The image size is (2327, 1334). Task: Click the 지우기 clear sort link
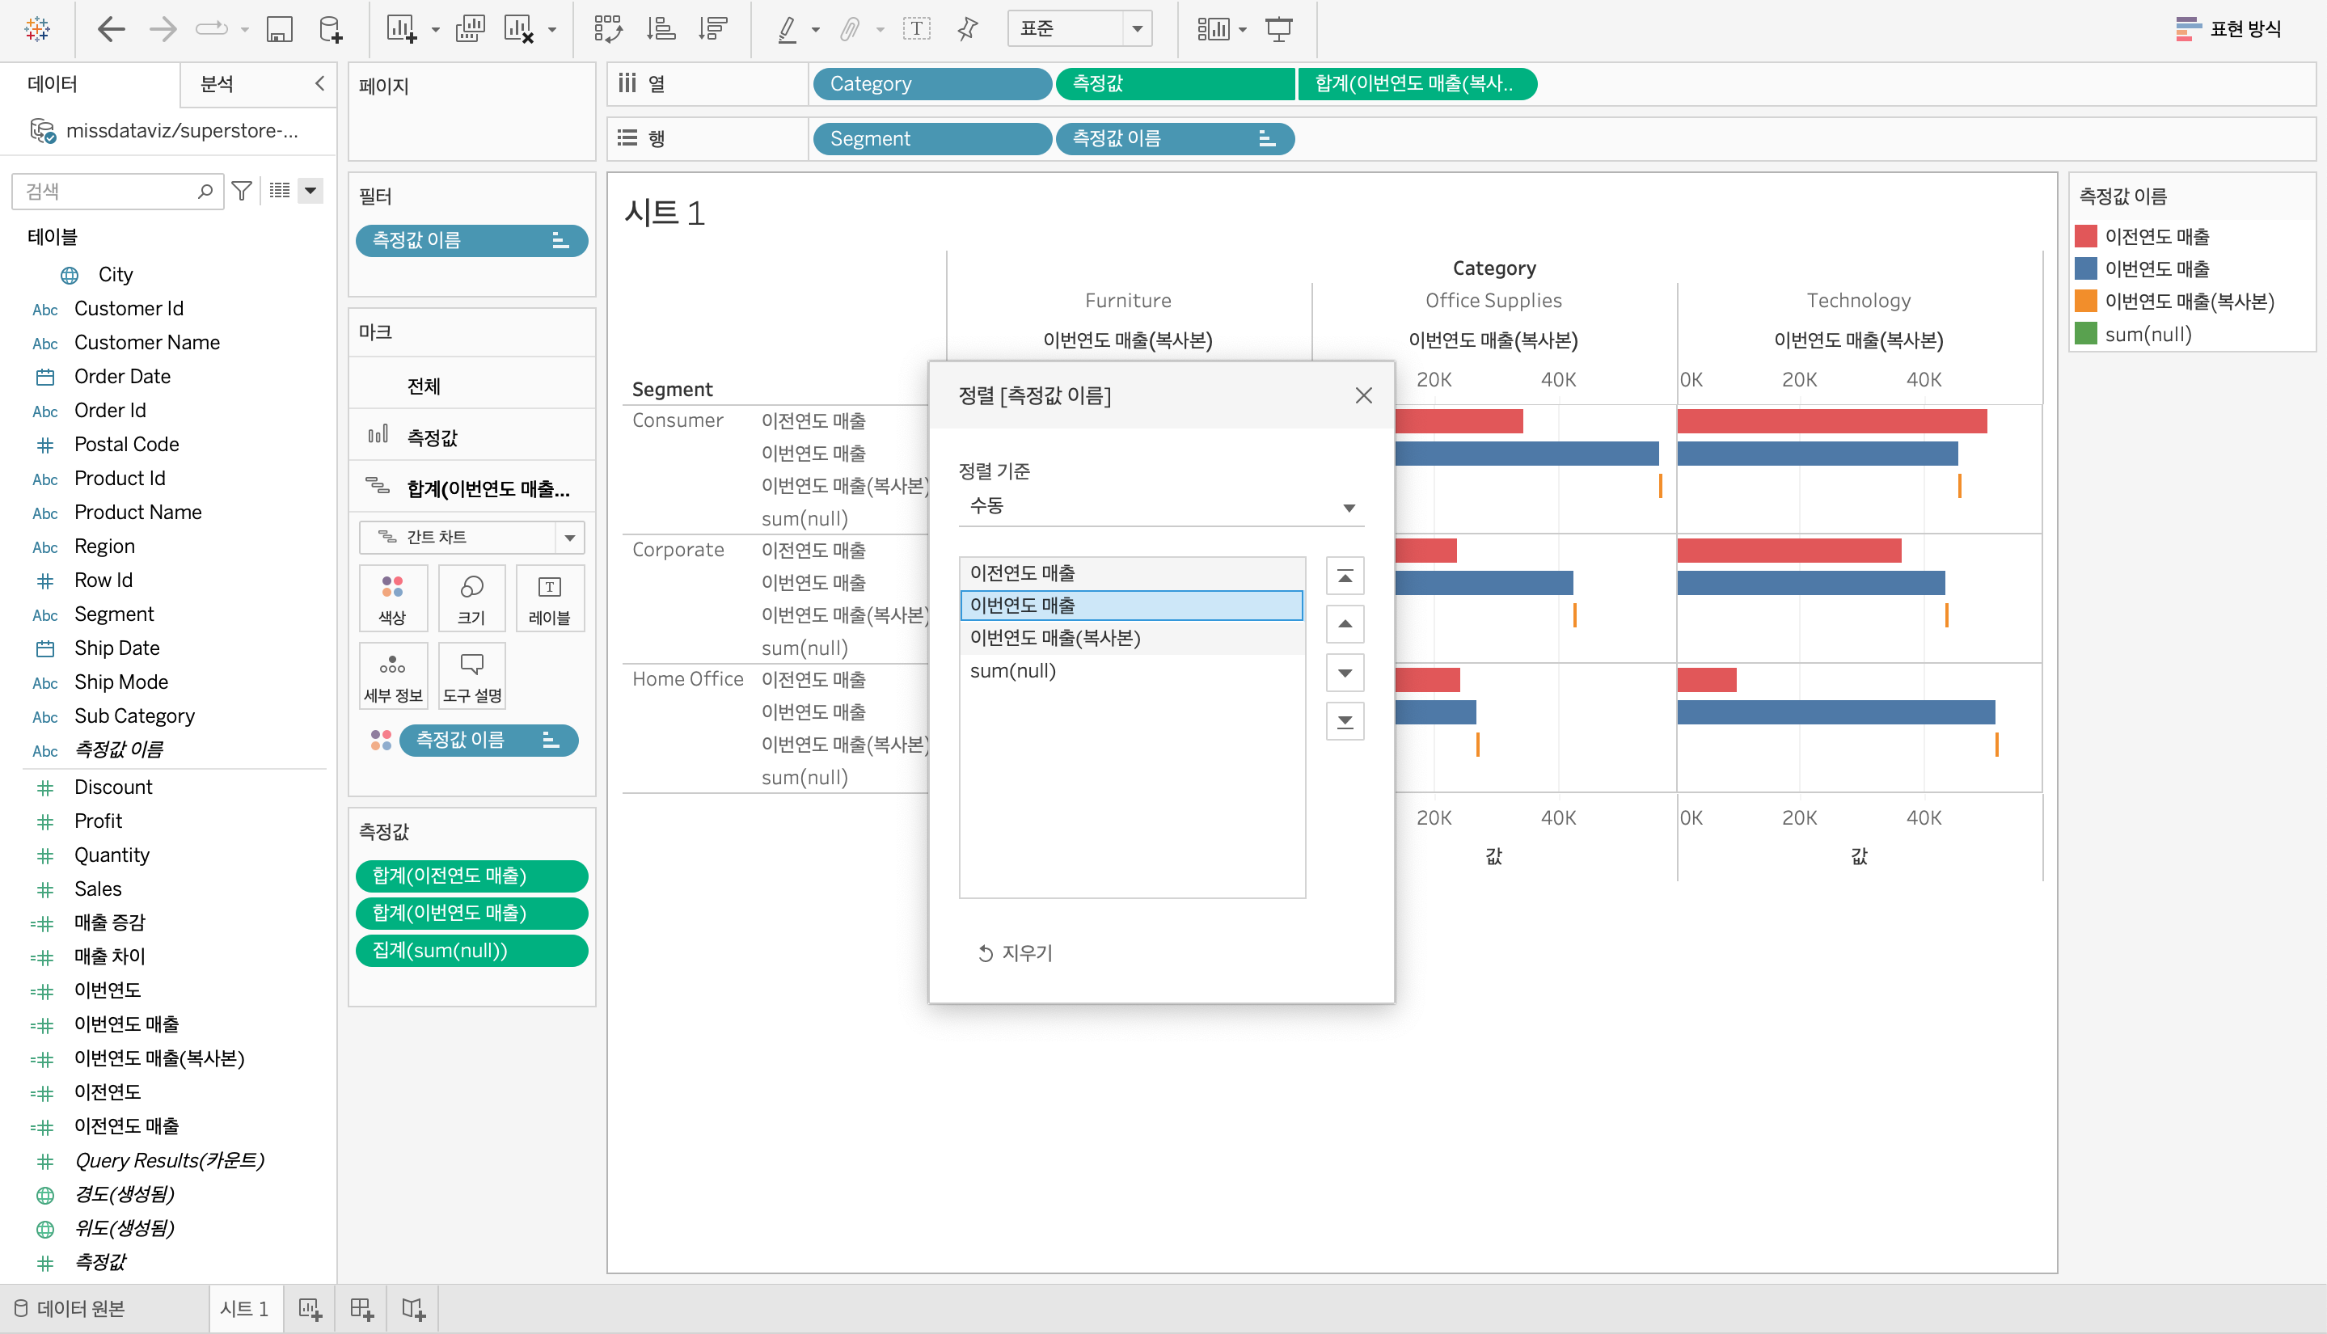[1015, 953]
